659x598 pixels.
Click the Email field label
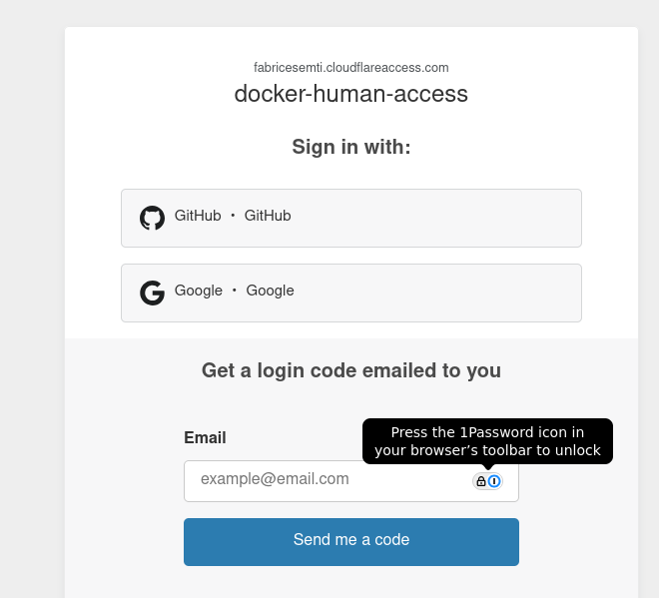click(x=205, y=437)
